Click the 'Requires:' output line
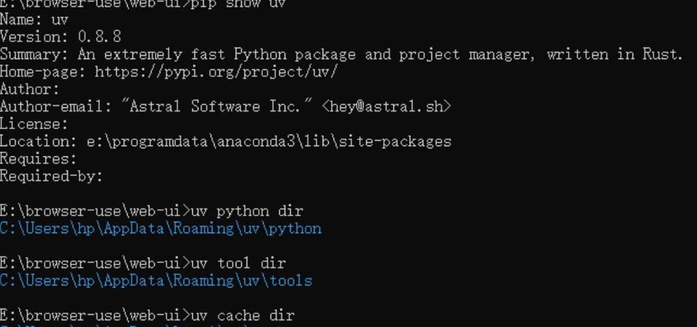 pyautogui.click(x=39, y=159)
